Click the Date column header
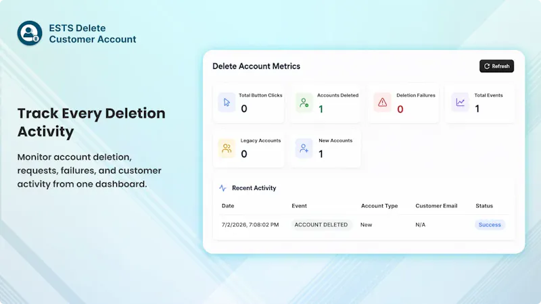 [228, 206]
